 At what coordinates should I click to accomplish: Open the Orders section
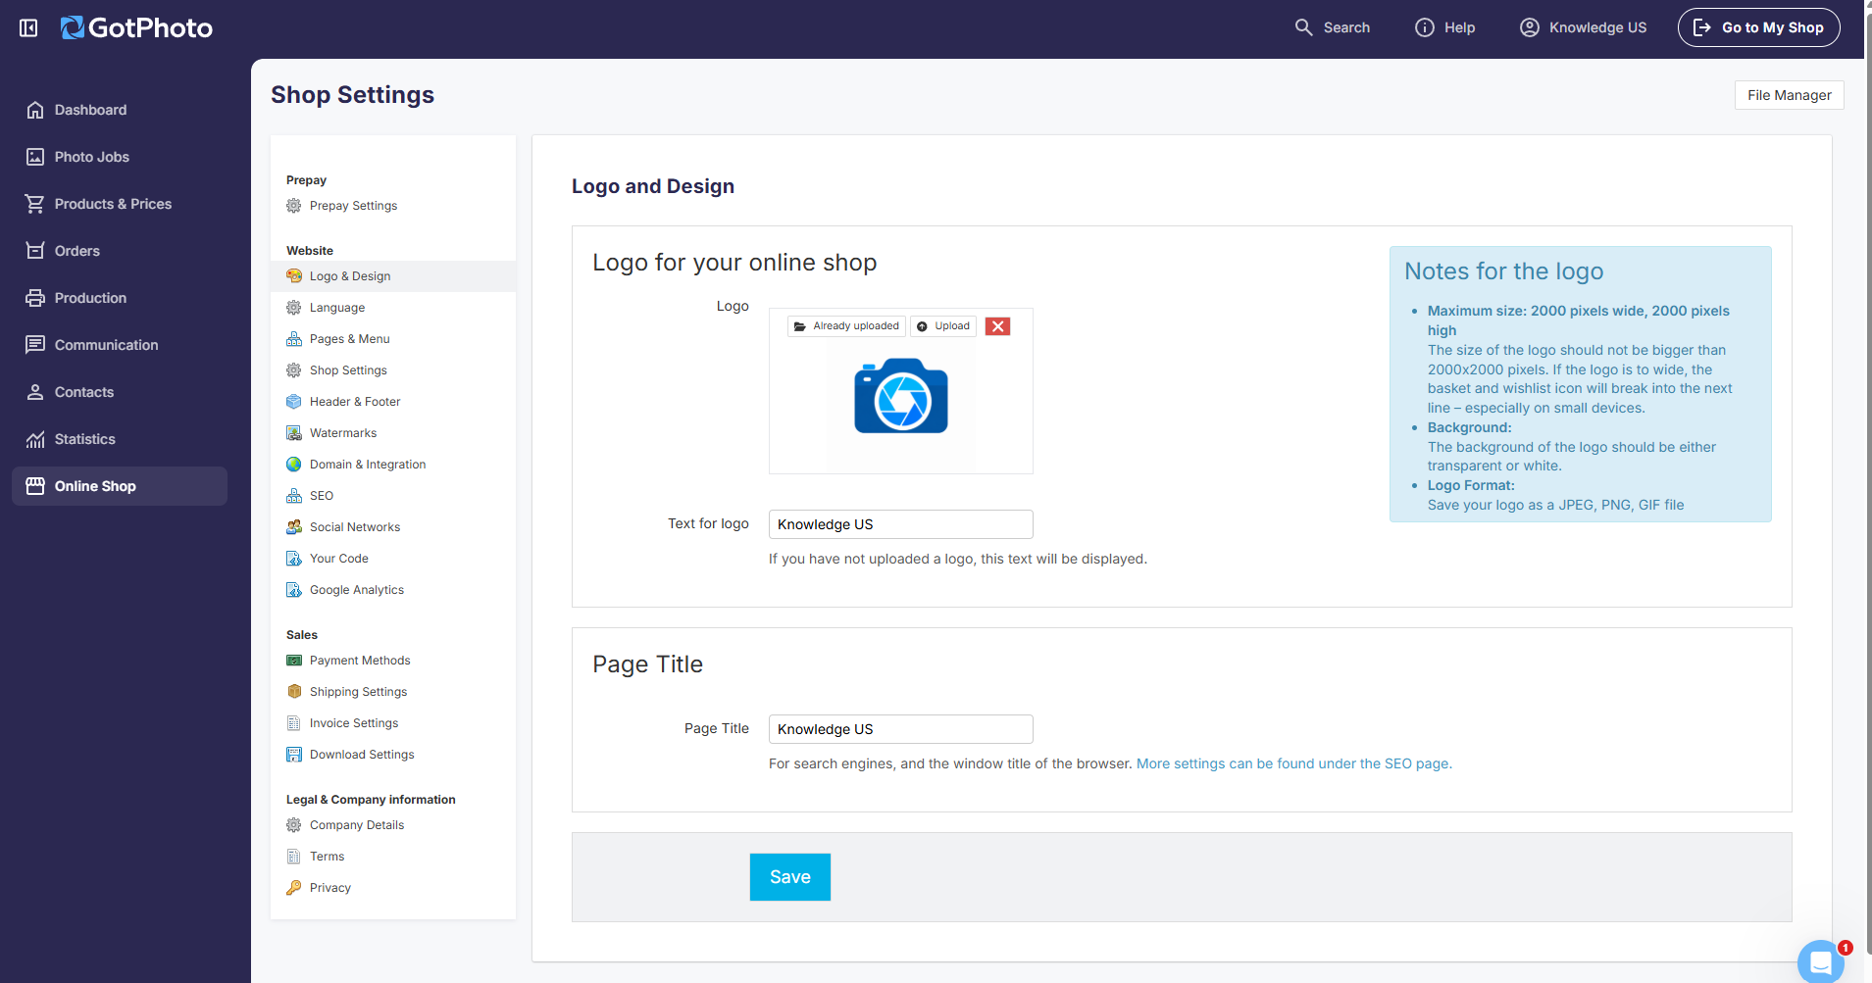(x=120, y=251)
